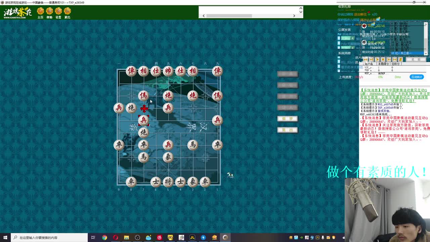The width and height of the screenshot is (430, 242).
Task: Click the 本局得分 column header
Action: tap(383, 64)
